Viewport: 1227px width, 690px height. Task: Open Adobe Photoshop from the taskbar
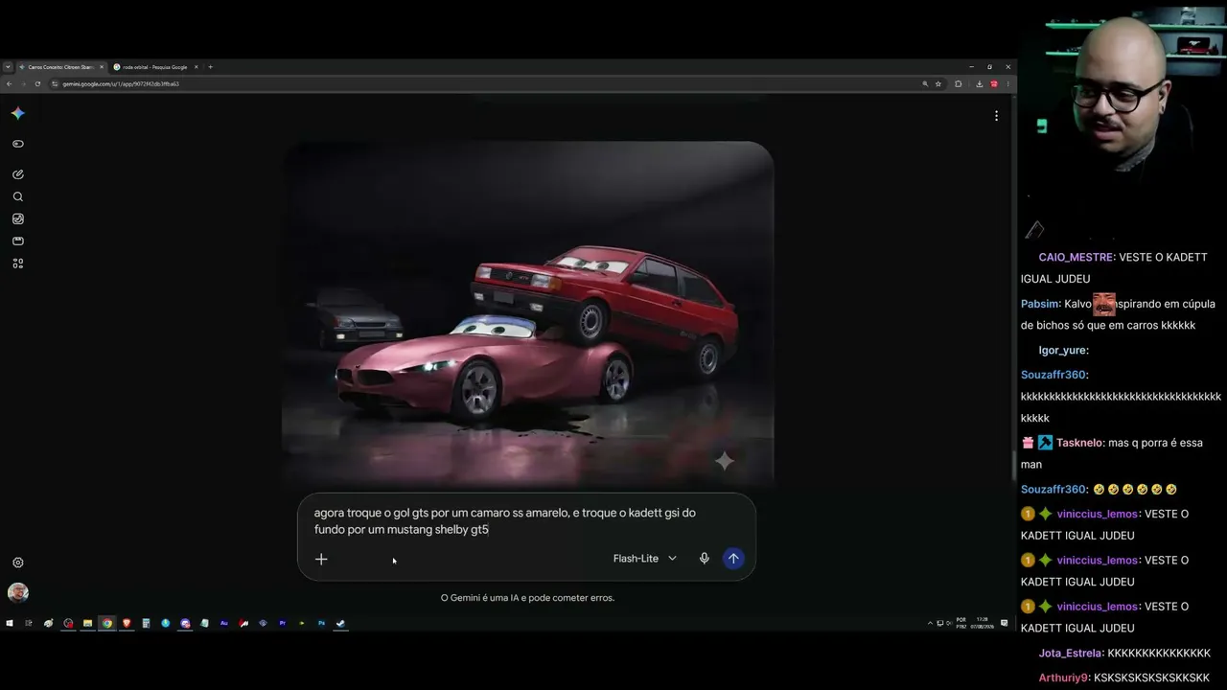[322, 623]
